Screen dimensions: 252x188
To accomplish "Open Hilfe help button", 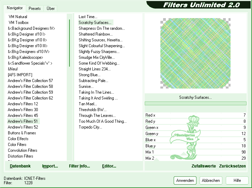I will click(x=237, y=180).
